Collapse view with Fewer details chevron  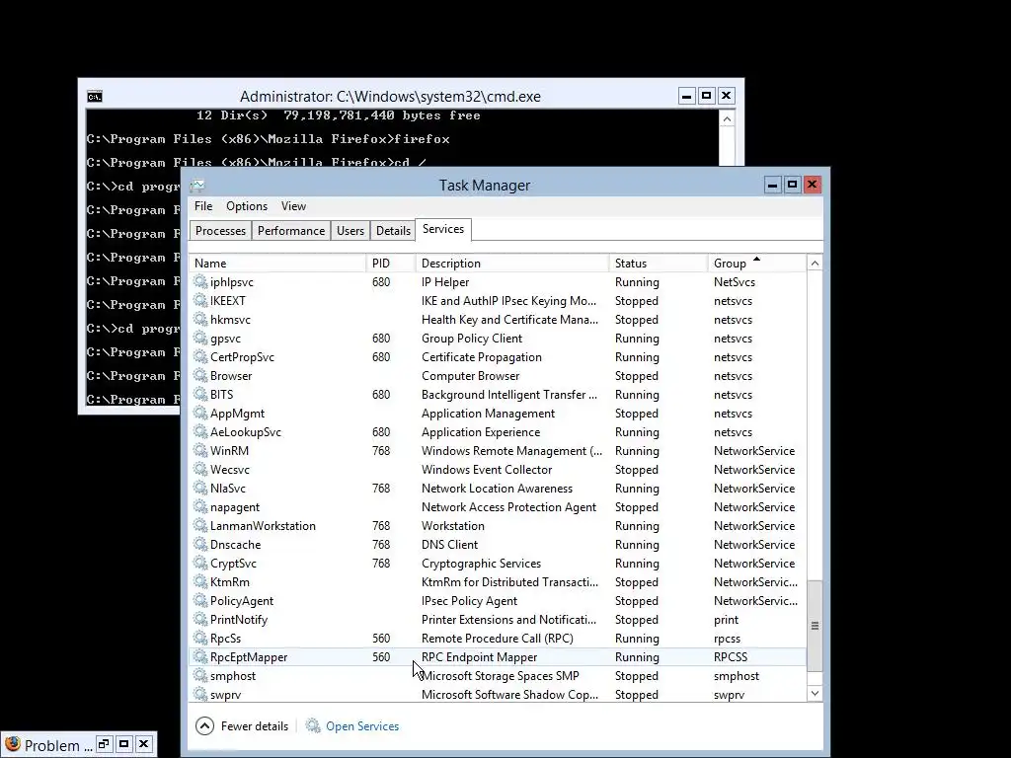pyautogui.click(x=204, y=725)
